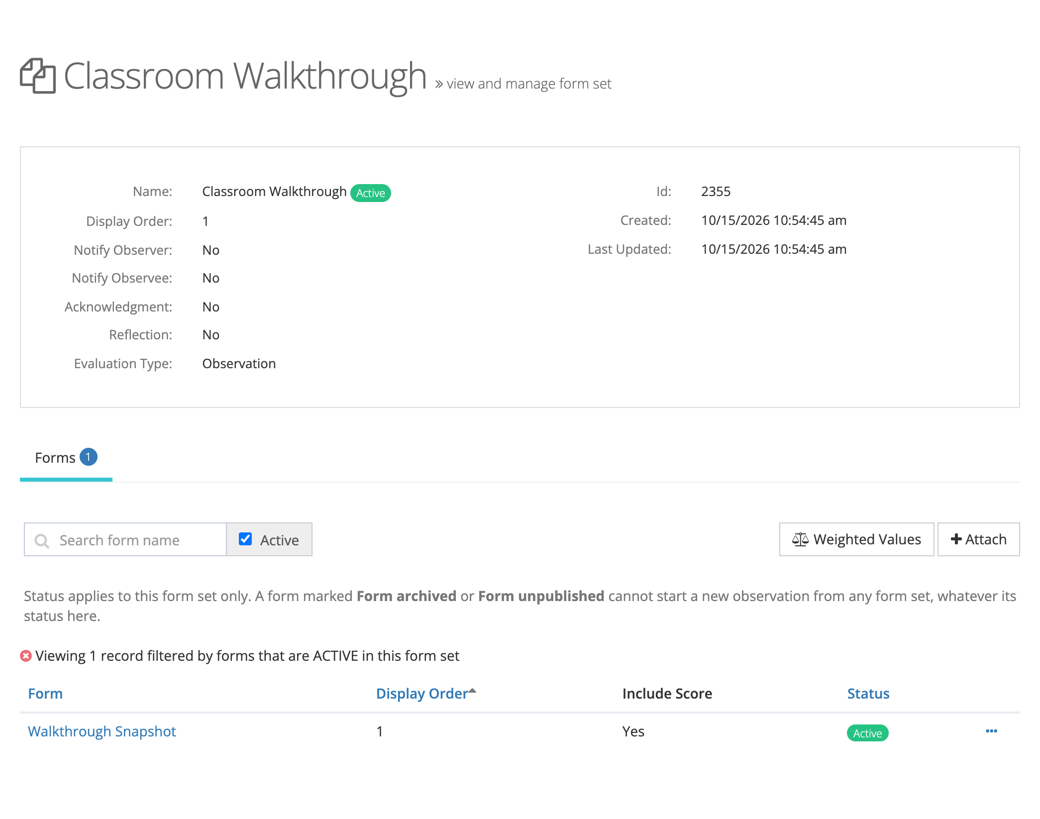Click the Include Score column header
Viewport: 1040px width, 819px height.
[x=667, y=694]
